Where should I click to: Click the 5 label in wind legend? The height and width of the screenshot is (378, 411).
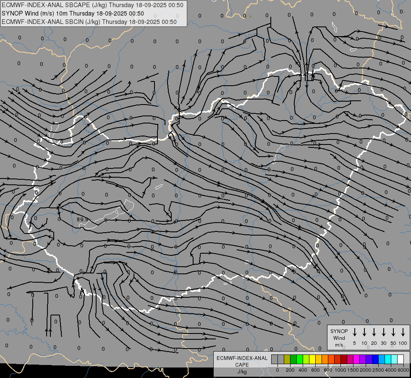[354, 343]
